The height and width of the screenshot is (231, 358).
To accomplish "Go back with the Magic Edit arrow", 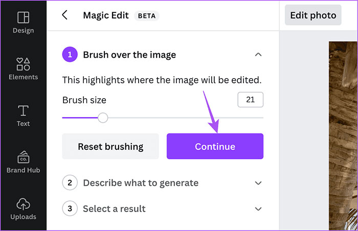I will tap(65, 15).
